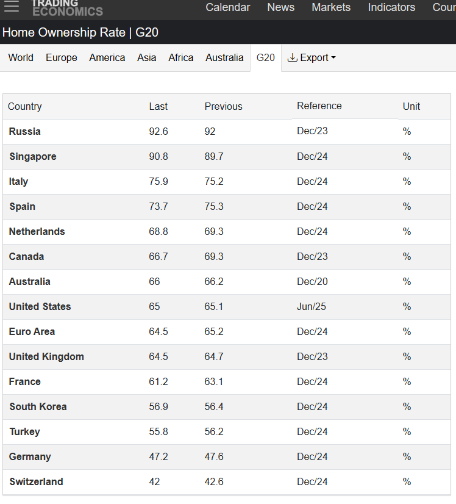Open the United Kingdom country link
The height and width of the screenshot is (504, 456).
point(46,356)
